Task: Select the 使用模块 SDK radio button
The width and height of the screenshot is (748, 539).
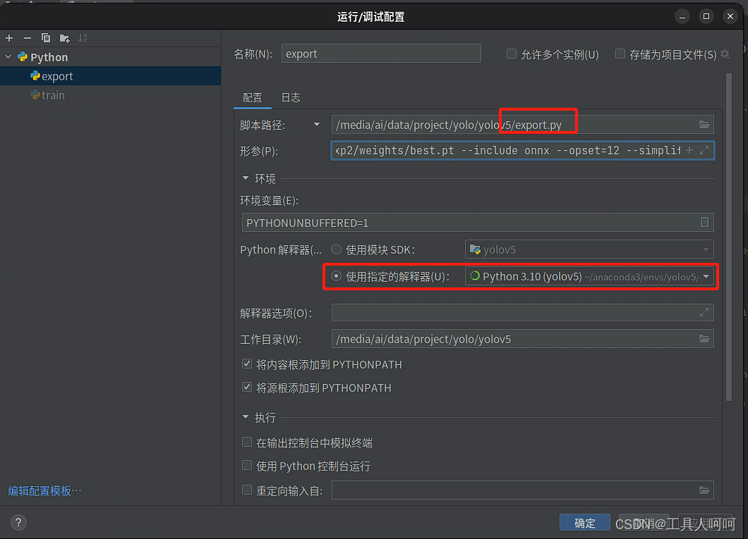Action: [x=337, y=249]
